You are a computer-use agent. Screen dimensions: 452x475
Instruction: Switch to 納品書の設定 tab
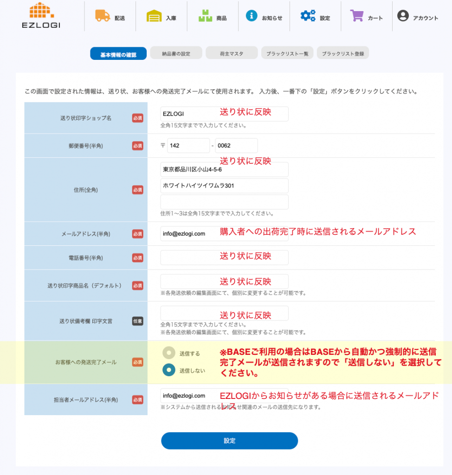176,54
